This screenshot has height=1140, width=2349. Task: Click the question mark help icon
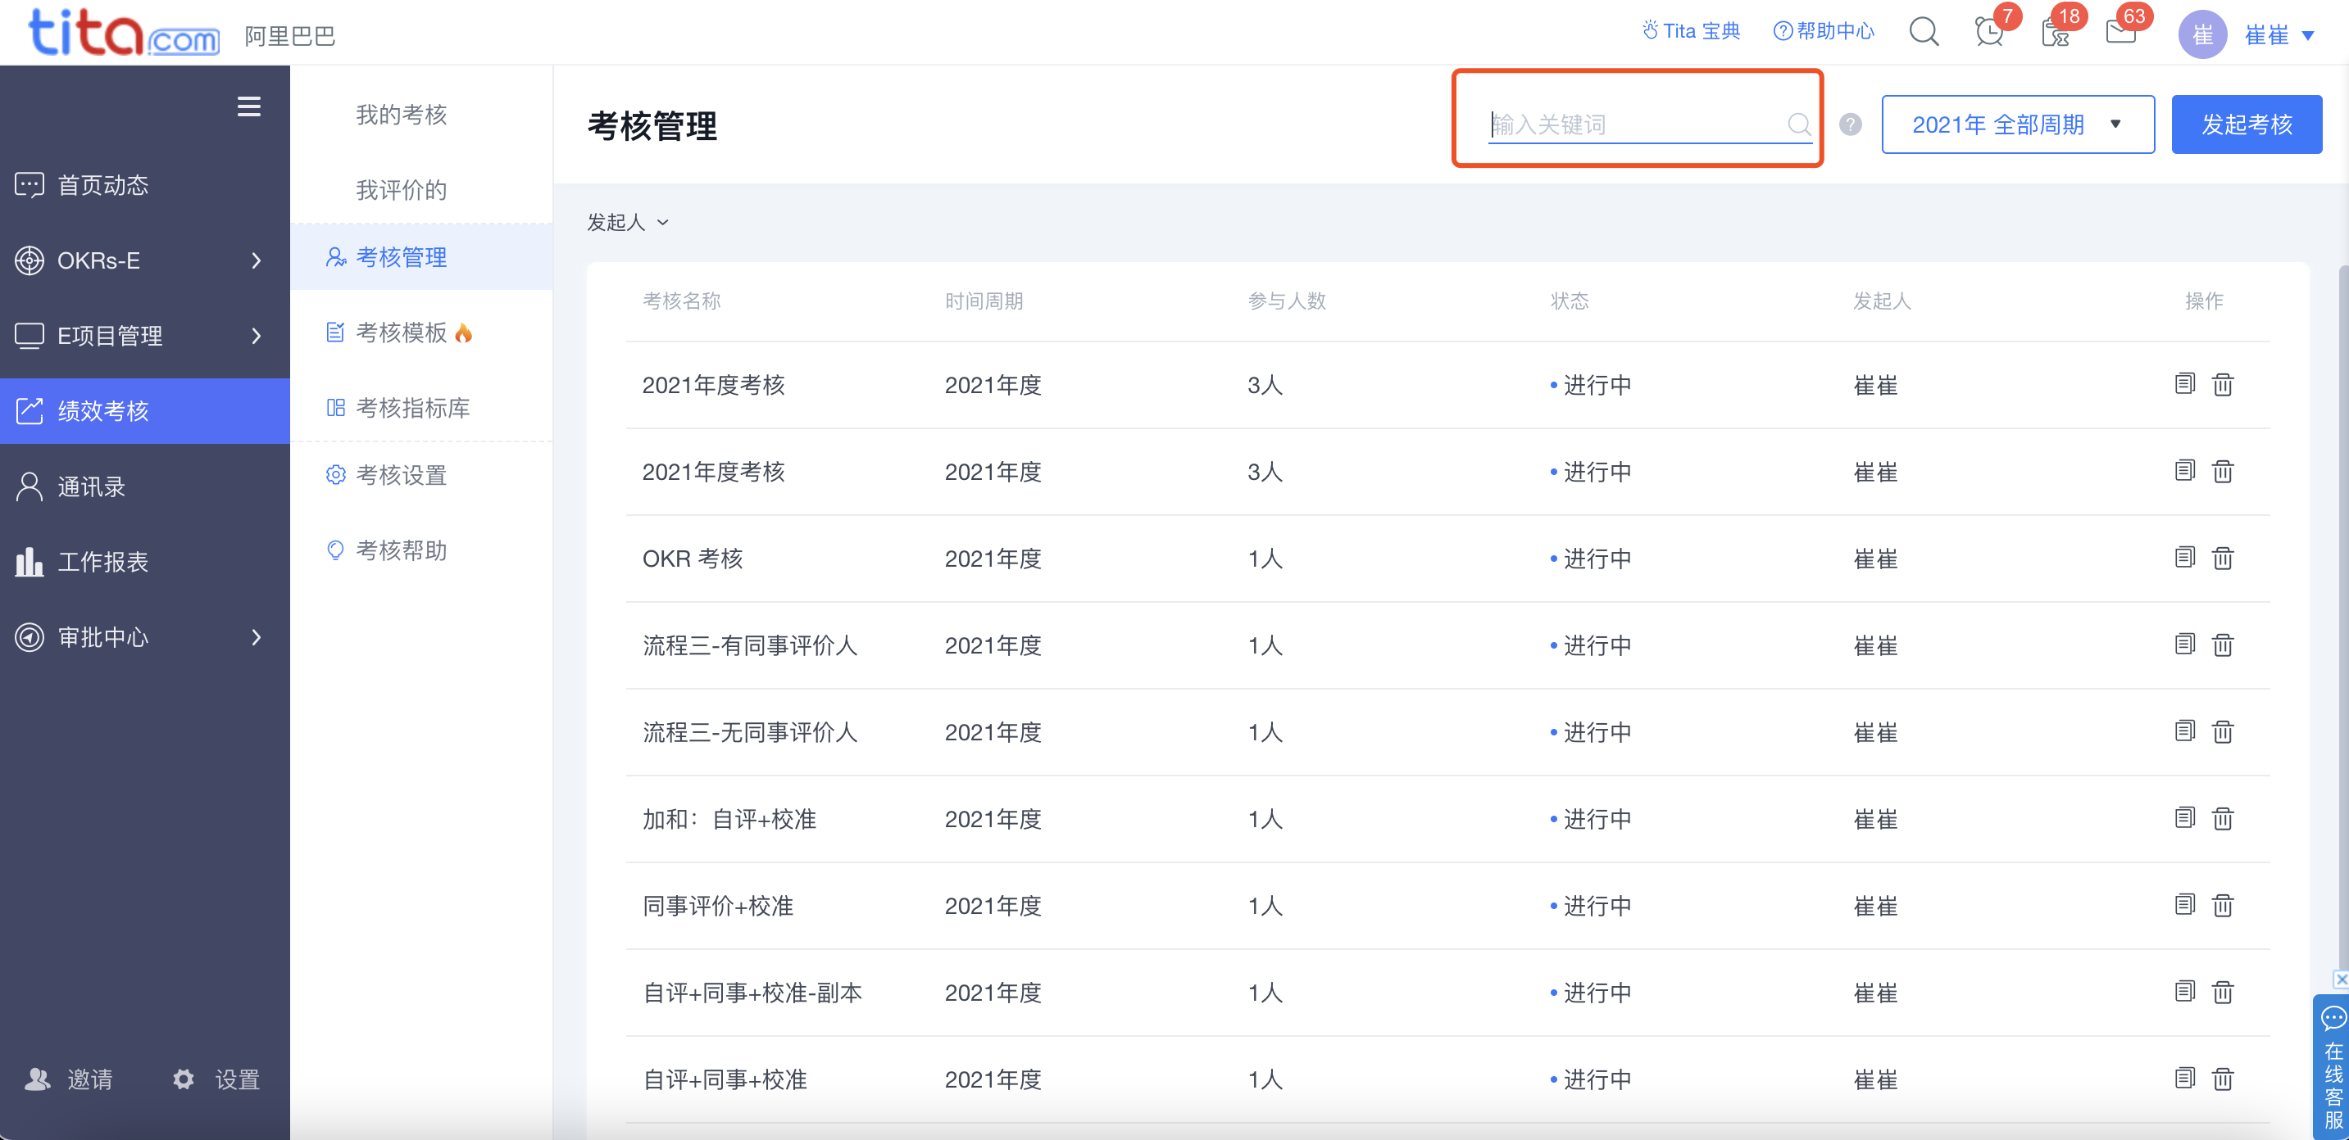point(1850,124)
